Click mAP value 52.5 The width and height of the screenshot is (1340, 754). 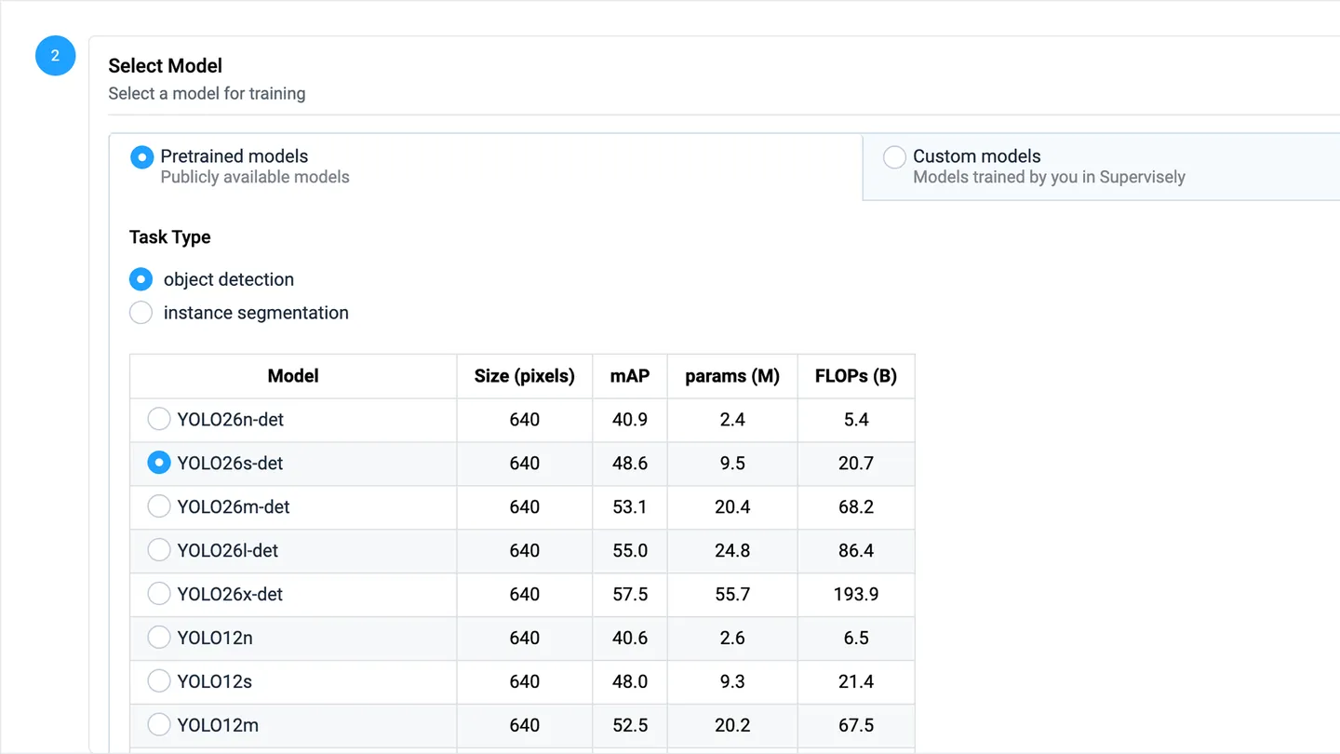click(630, 726)
